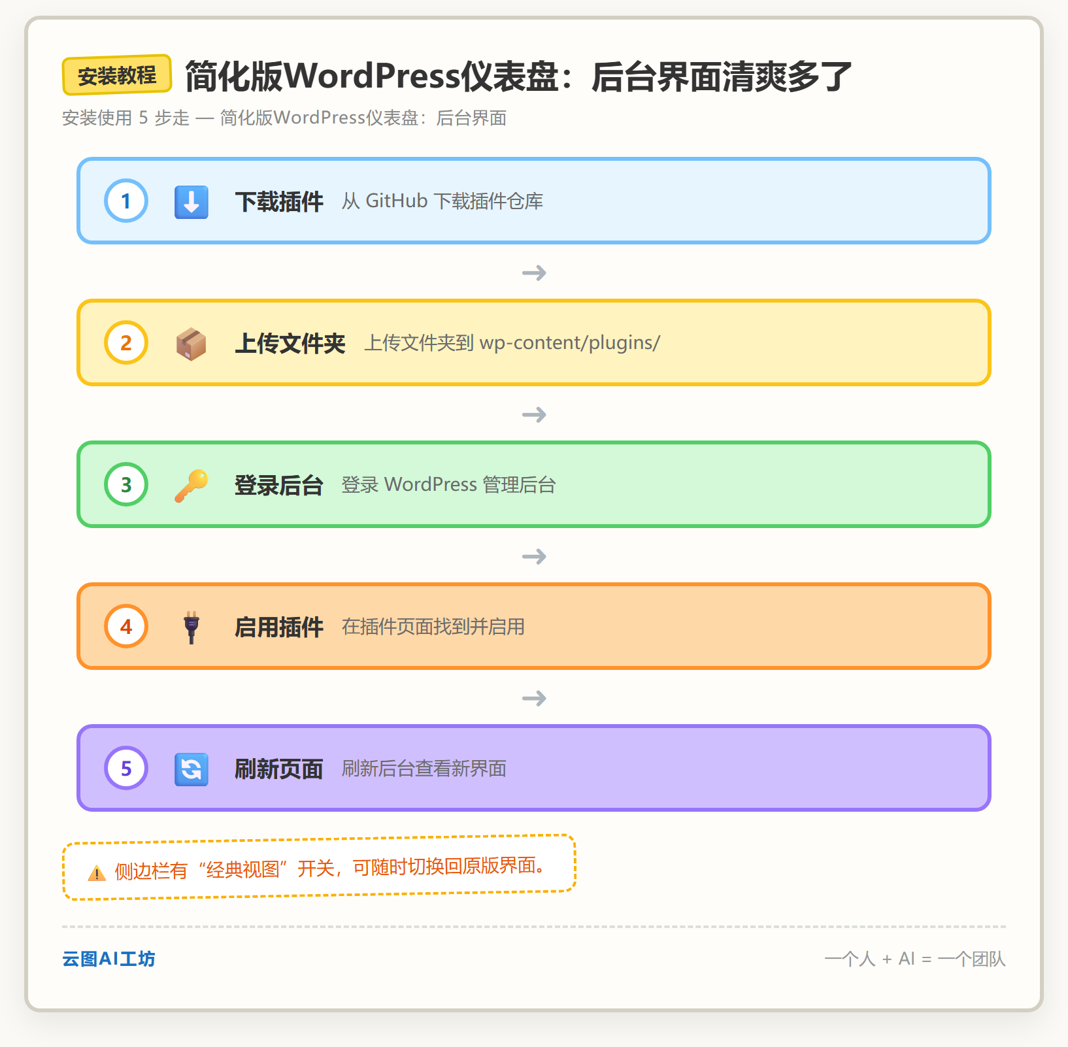Click the text 刷新后台查看新界面
Screen dimensions: 1068x1047
pyautogui.click(x=424, y=769)
